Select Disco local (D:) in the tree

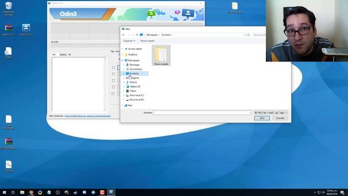[136, 100]
